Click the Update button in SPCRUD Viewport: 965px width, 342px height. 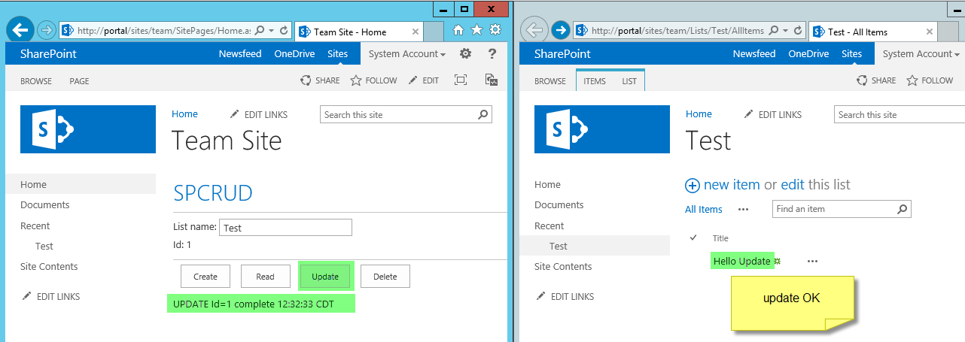pyautogui.click(x=325, y=277)
